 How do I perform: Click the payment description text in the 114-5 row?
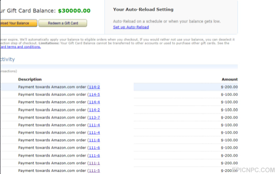(x=52, y=95)
